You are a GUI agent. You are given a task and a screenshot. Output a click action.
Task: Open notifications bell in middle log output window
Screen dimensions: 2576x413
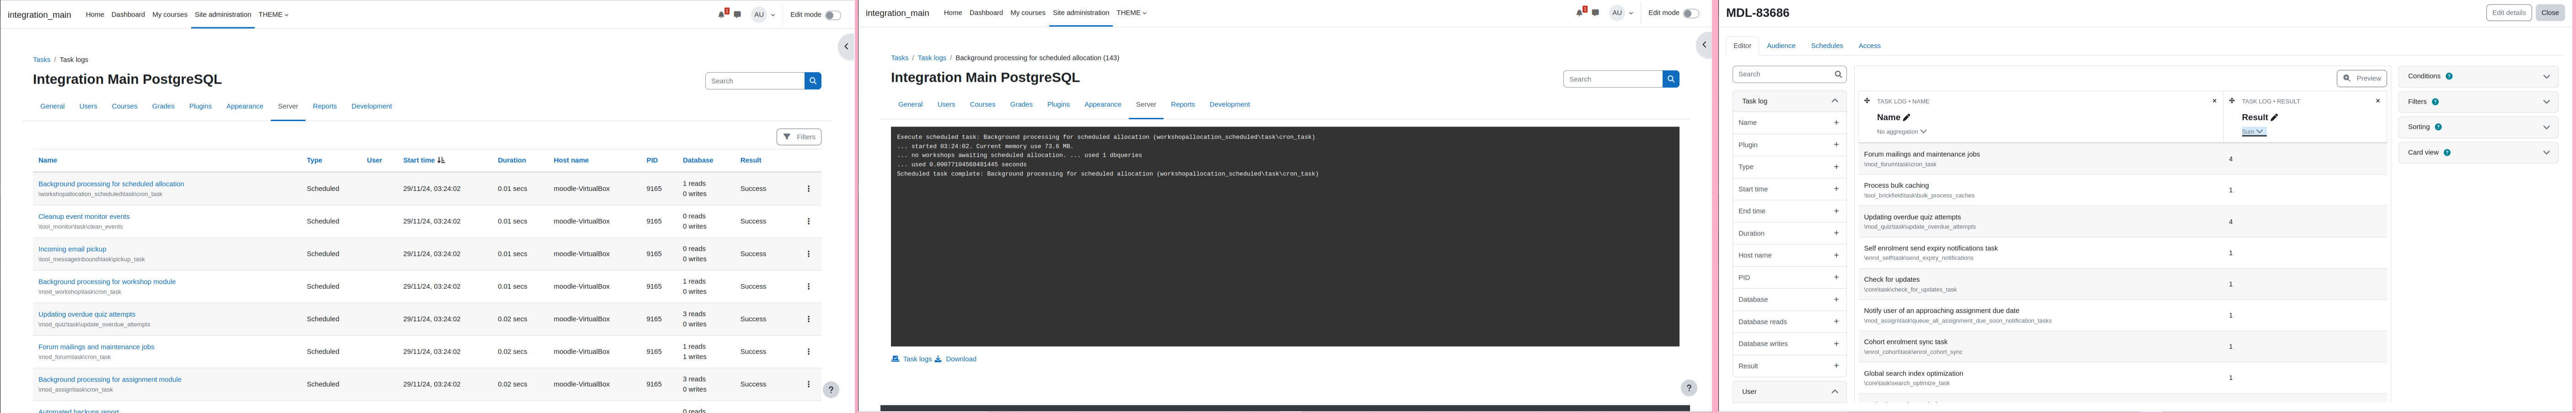[1580, 13]
